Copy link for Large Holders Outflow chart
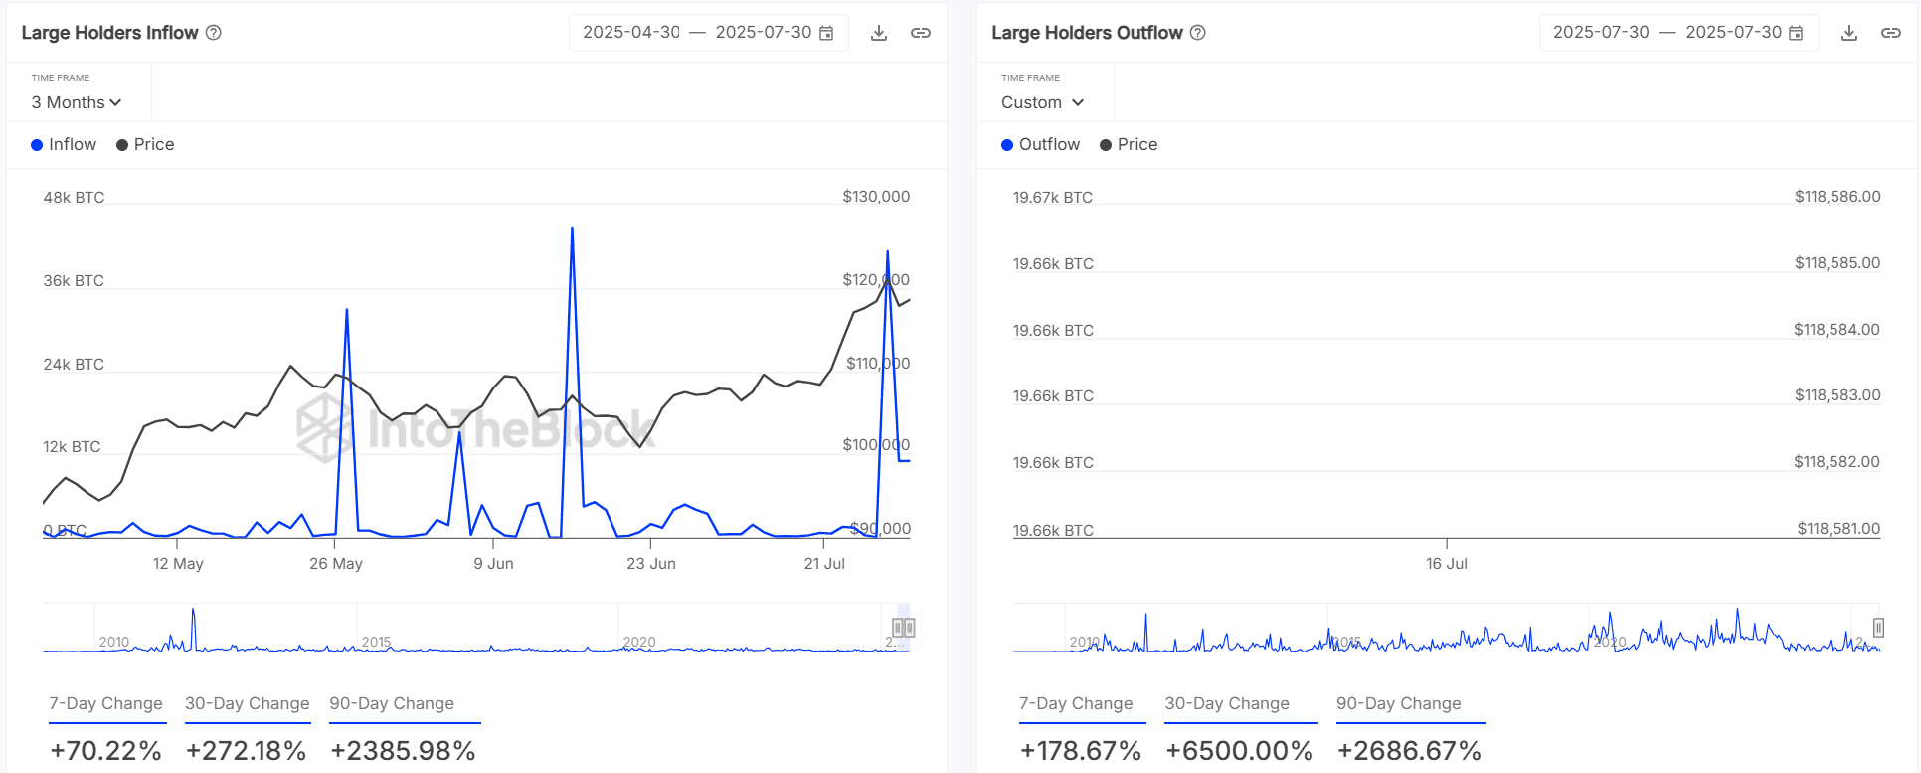Image resolution: width=1921 pixels, height=773 pixels. coord(1891,33)
